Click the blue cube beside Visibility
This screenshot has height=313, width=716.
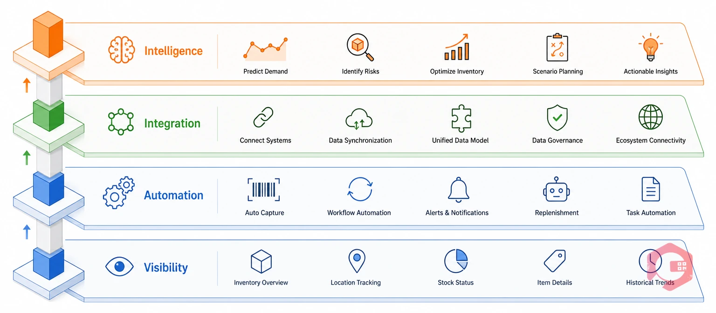tap(48, 263)
